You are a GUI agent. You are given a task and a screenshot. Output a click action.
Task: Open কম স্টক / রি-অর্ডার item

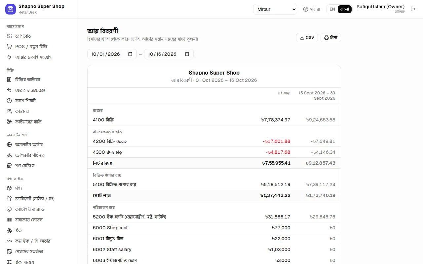(40, 241)
